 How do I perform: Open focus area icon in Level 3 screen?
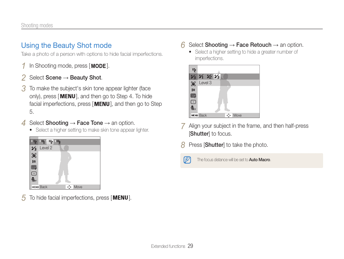pos(193,102)
